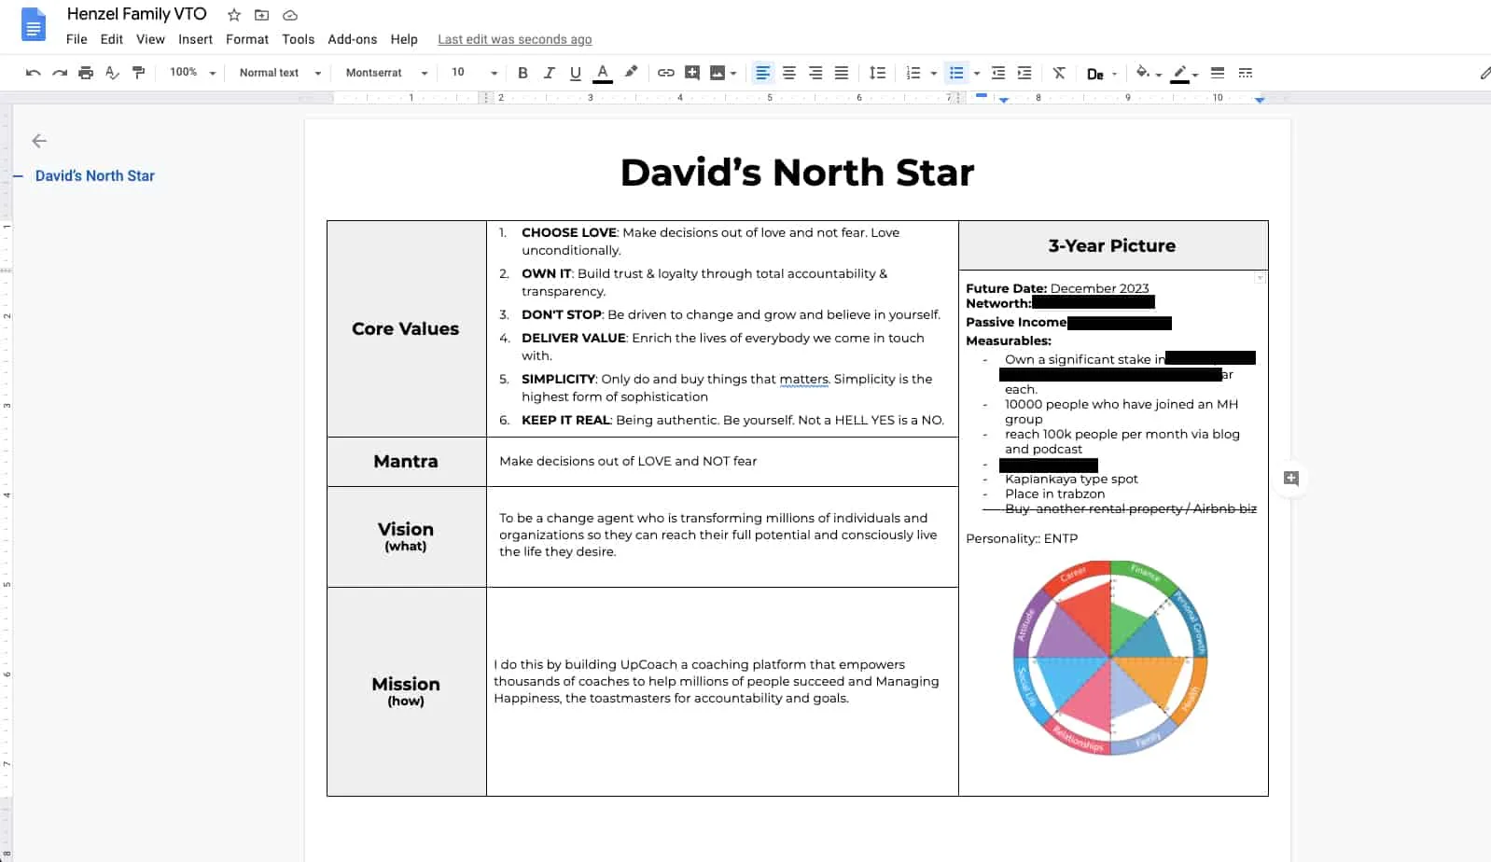
Task: Open Google Docs home icon
Action: [34, 25]
